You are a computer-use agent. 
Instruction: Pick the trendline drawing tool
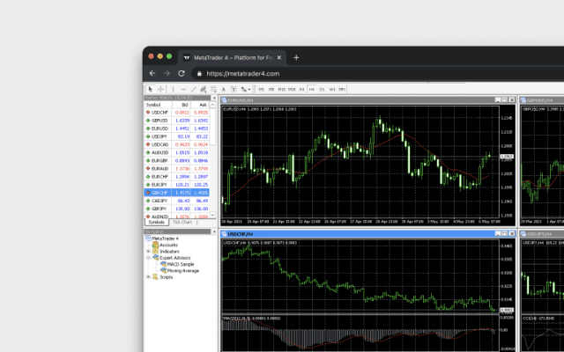click(x=194, y=89)
